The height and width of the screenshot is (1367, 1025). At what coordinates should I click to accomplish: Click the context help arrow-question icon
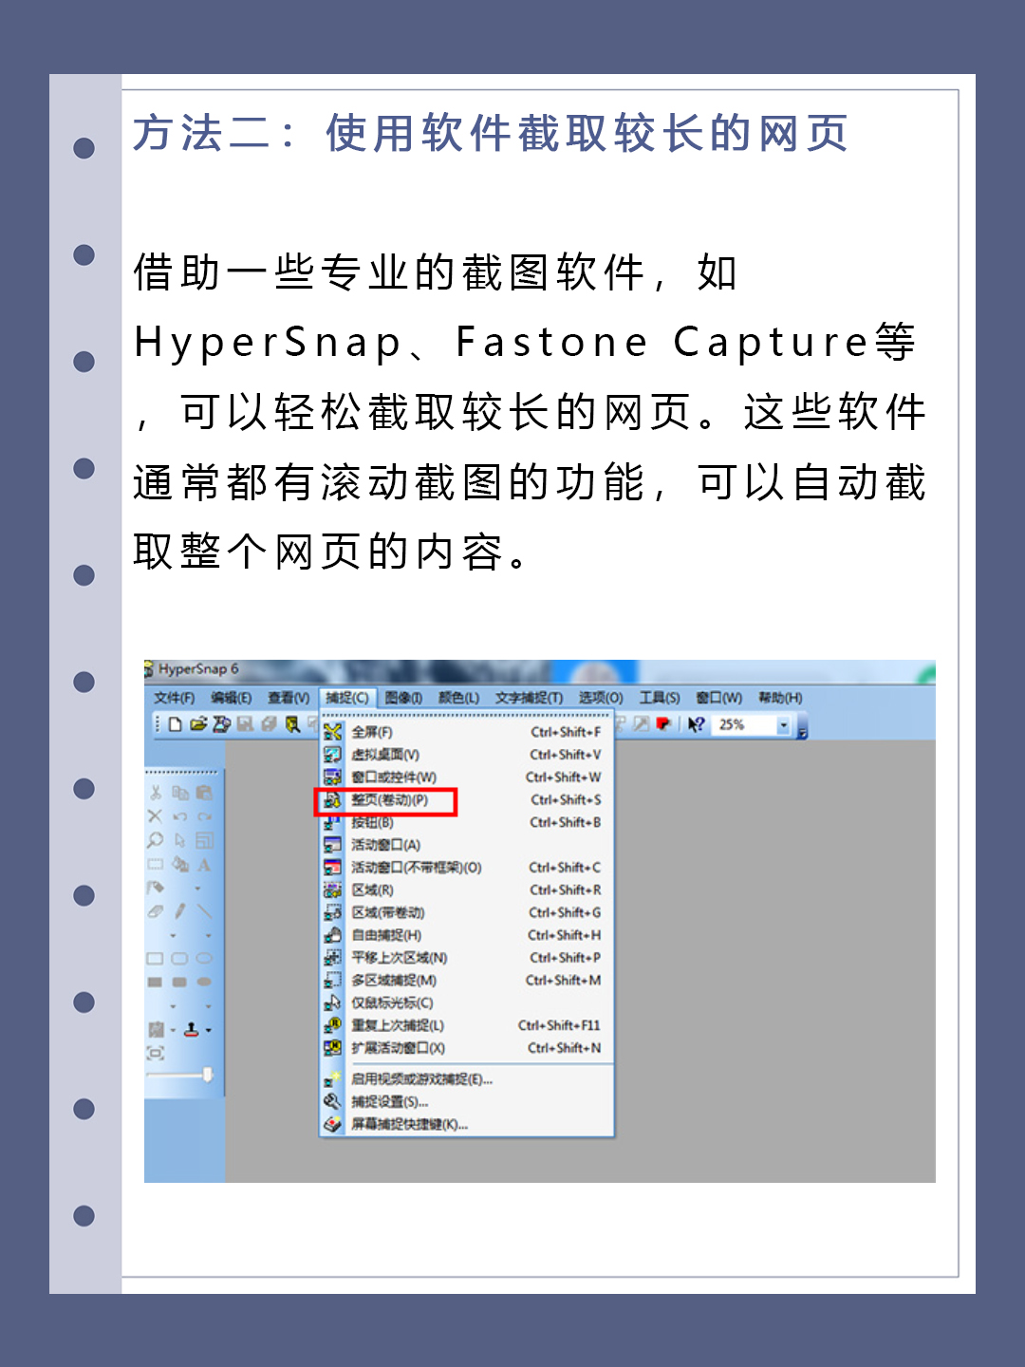click(696, 724)
